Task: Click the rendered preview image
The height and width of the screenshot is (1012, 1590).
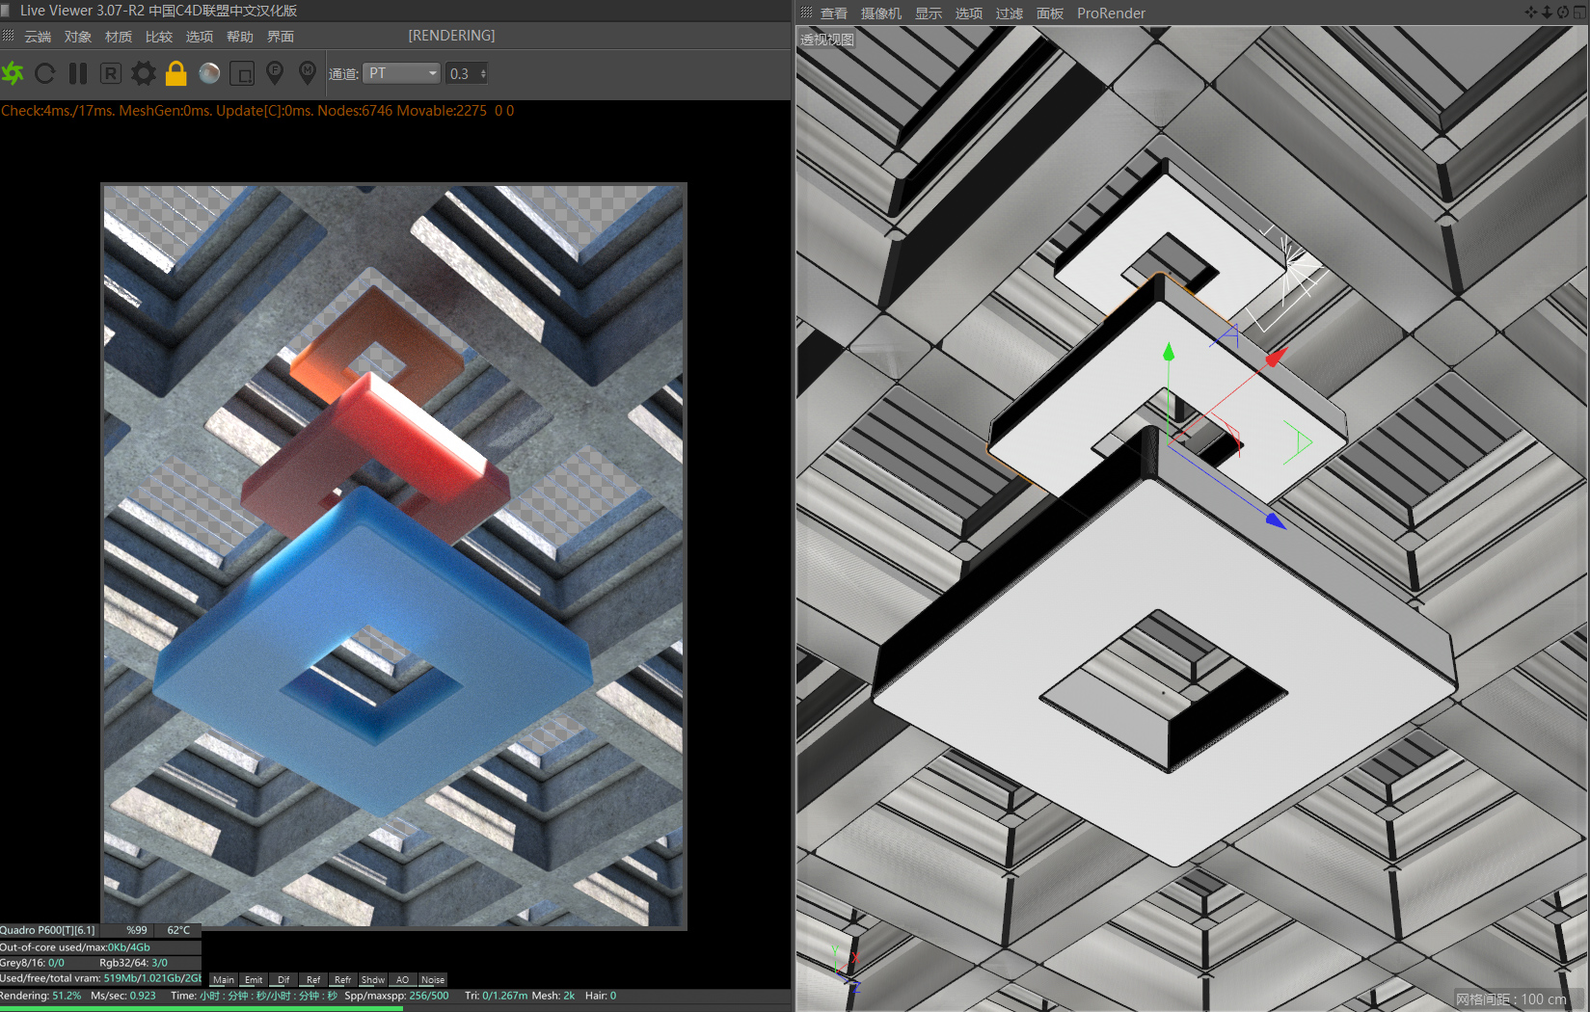Action: [x=394, y=556]
